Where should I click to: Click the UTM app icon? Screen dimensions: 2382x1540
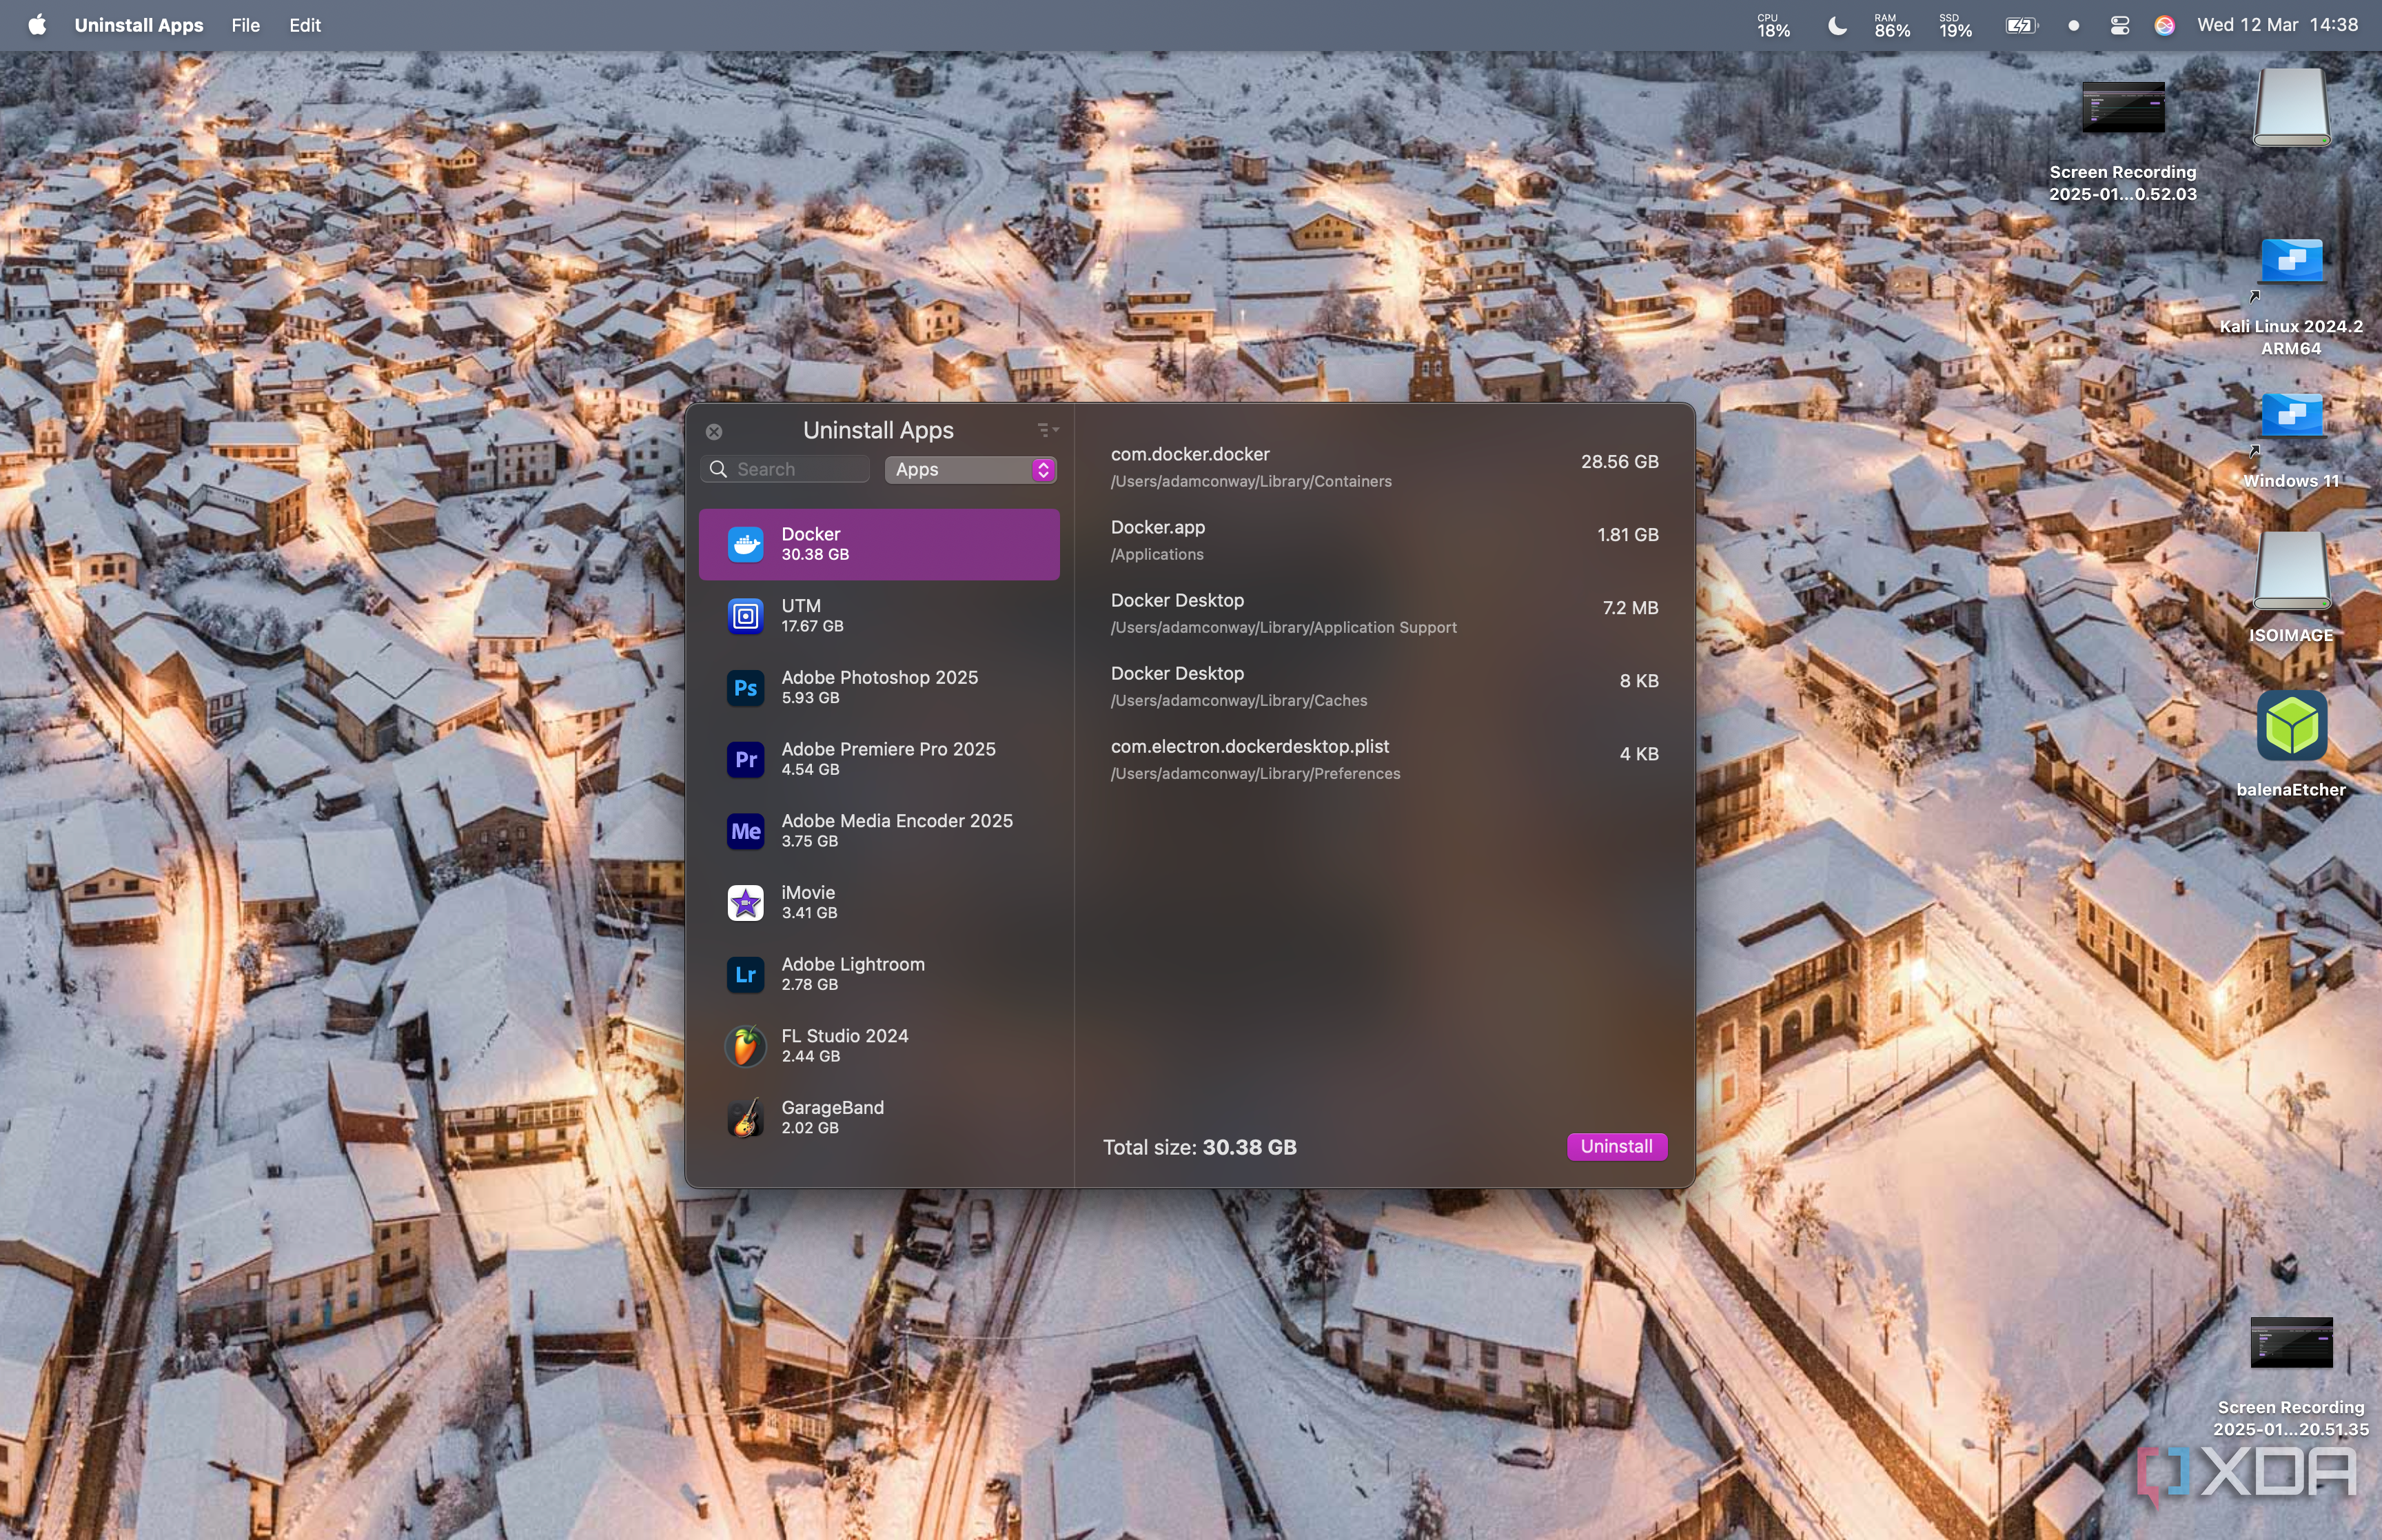click(744, 615)
